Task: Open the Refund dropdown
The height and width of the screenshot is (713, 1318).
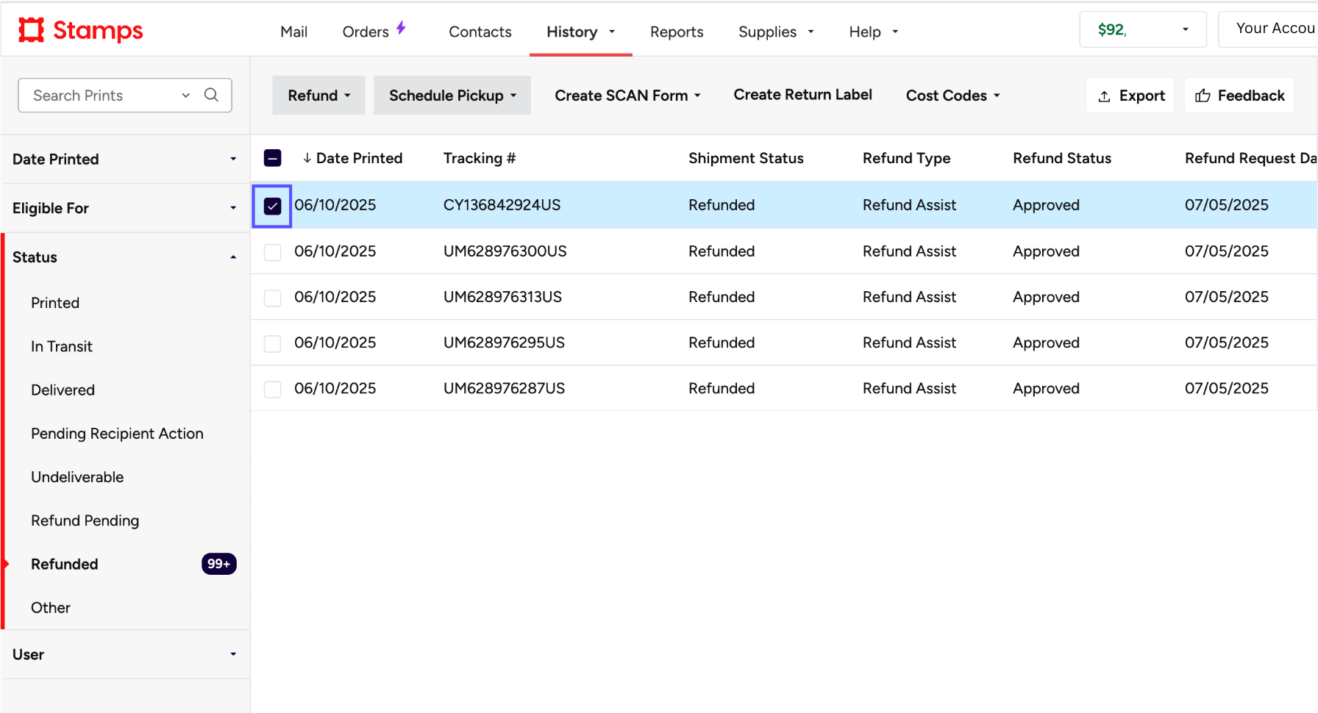Action: (318, 96)
